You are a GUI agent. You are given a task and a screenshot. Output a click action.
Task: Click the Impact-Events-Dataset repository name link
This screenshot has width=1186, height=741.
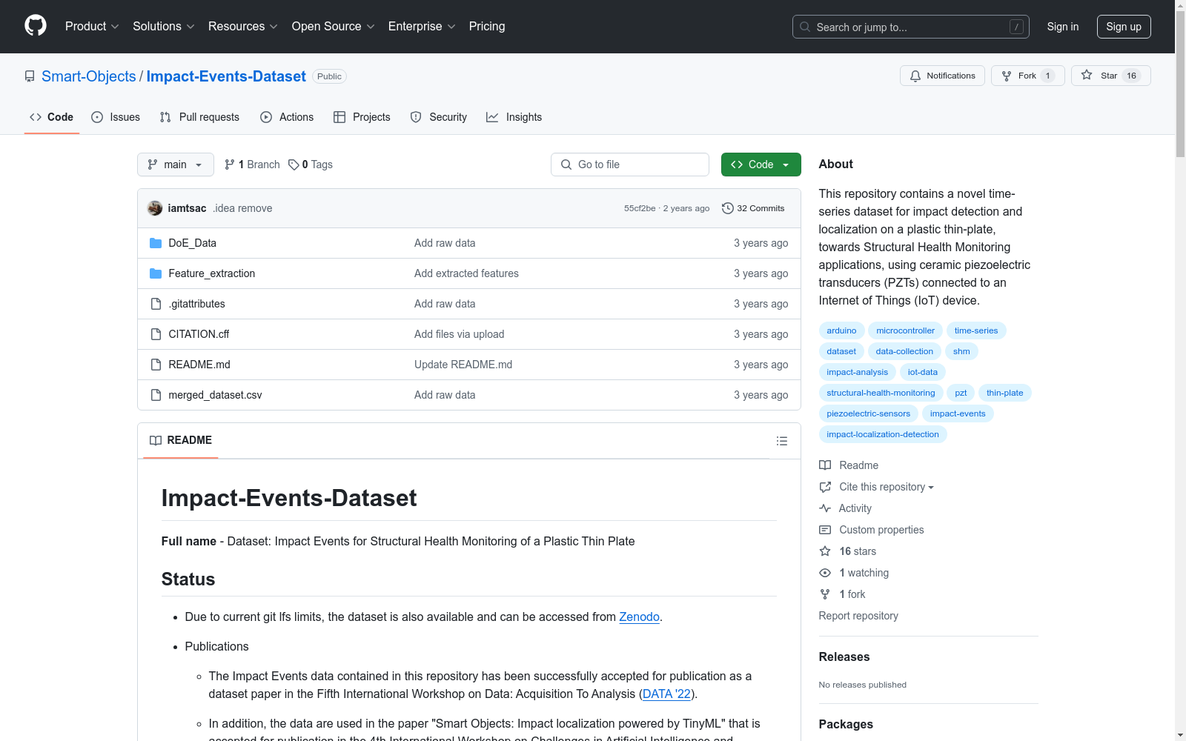click(226, 76)
